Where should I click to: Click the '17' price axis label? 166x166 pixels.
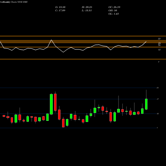coord(158,99)
